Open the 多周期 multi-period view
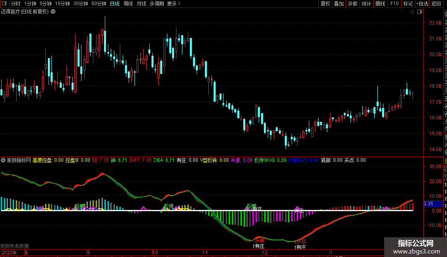 [157, 4]
